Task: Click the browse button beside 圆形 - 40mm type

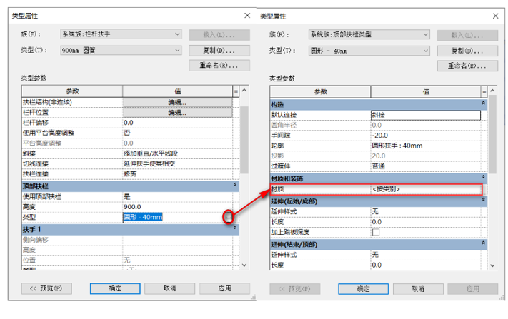Action: (229, 217)
